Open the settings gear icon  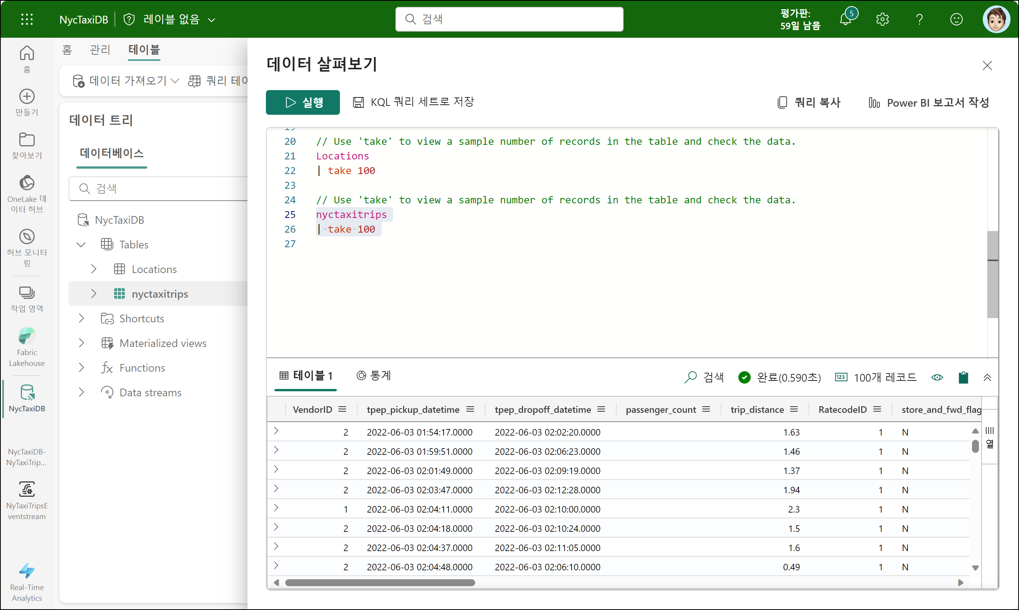click(882, 19)
